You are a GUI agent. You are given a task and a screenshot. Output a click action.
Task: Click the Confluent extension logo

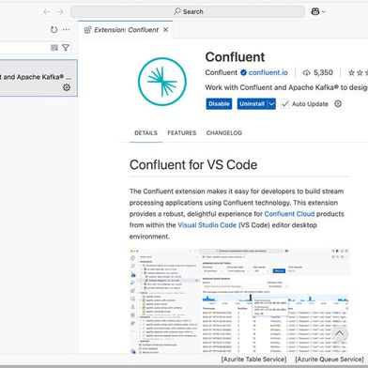coord(162,82)
